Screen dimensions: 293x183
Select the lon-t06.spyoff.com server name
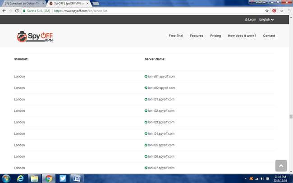coord(161,156)
